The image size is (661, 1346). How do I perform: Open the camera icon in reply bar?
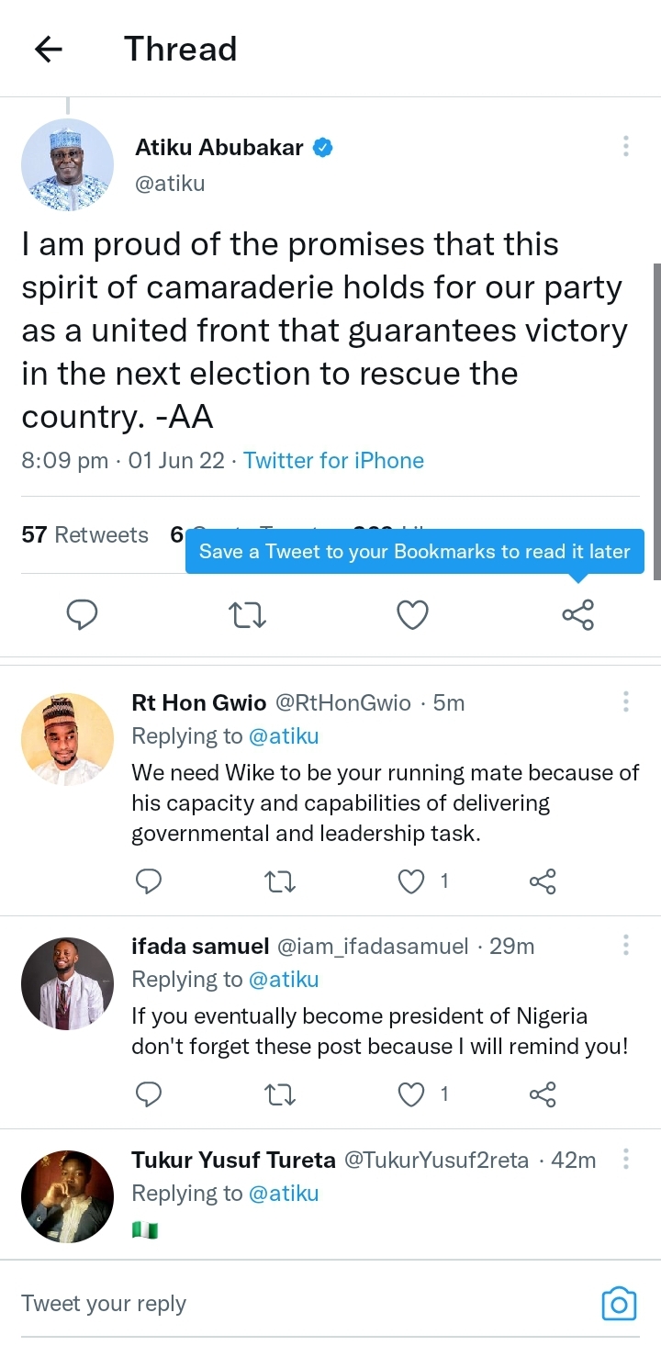[x=619, y=1304]
